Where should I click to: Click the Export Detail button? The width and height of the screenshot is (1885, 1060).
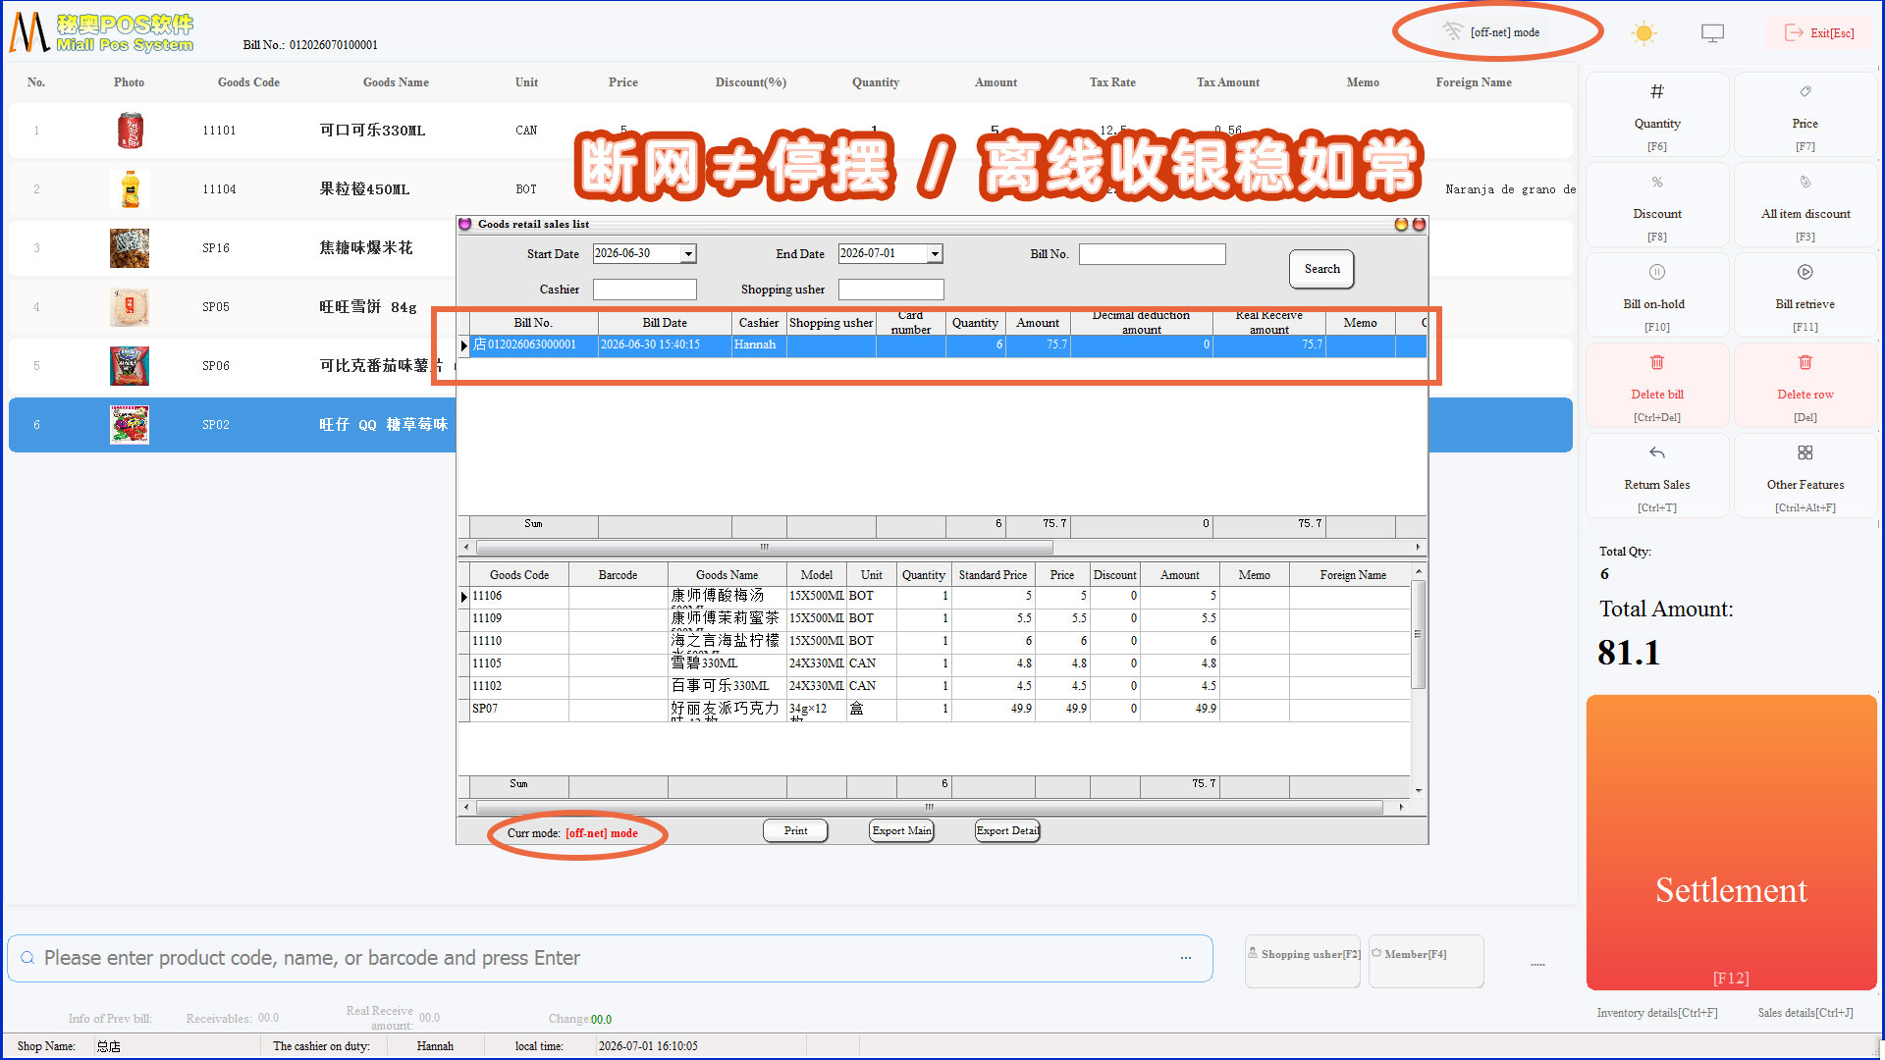(1007, 831)
